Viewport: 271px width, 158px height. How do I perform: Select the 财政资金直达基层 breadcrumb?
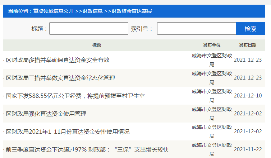[x=132, y=11]
